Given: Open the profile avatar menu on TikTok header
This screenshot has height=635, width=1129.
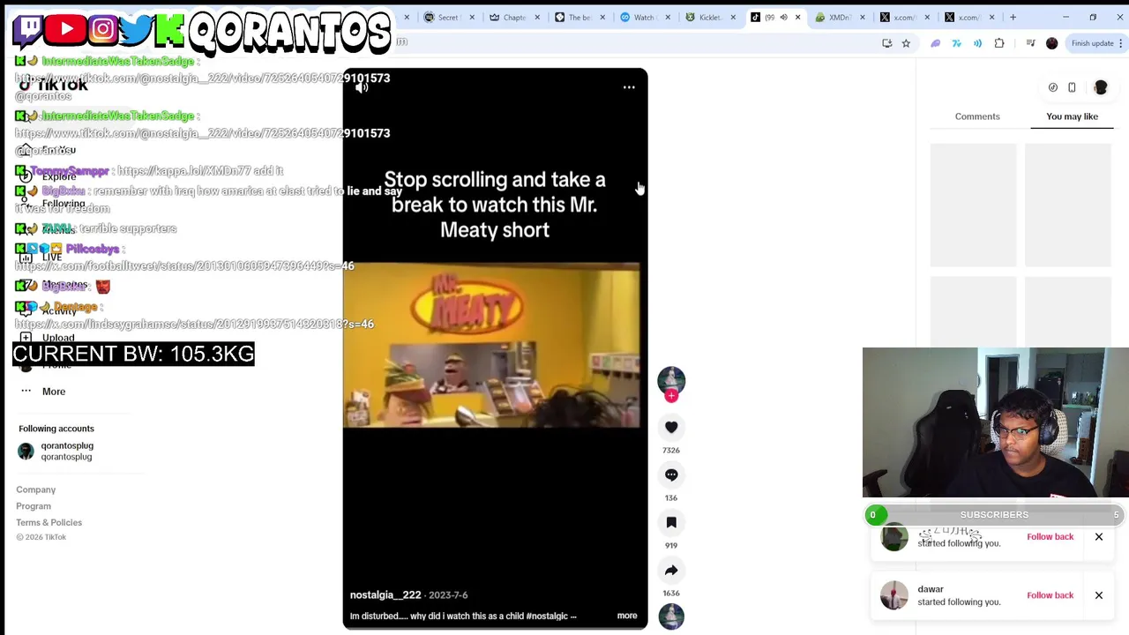Looking at the screenshot, I should point(1101,87).
